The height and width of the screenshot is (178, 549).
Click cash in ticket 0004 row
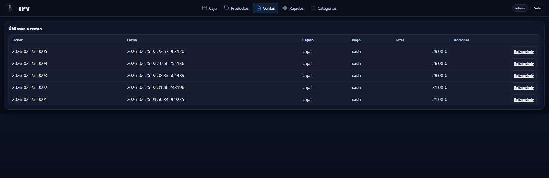point(356,63)
